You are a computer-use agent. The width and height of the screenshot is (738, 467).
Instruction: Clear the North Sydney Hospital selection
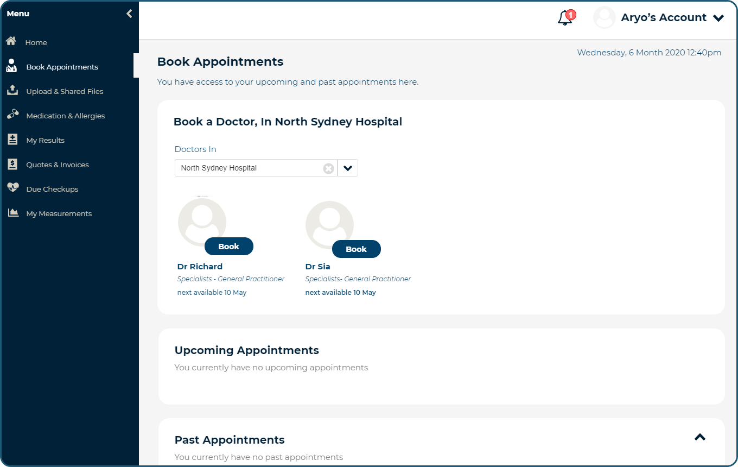coord(328,168)
